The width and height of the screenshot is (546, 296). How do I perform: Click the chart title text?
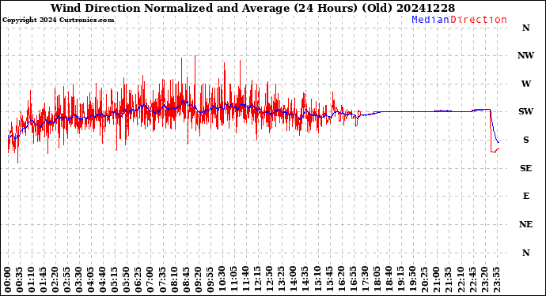click(252, 8)
